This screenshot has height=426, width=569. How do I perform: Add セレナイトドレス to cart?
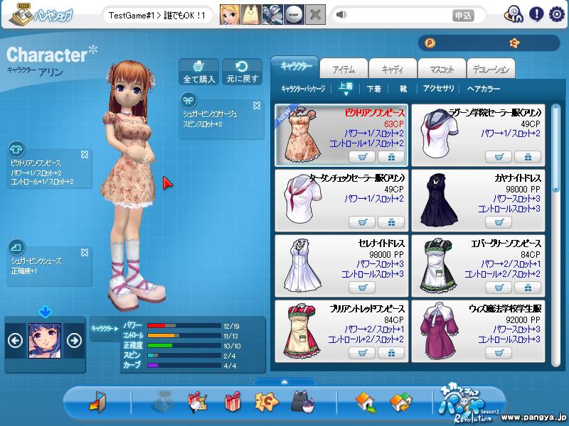pos(362,288)
